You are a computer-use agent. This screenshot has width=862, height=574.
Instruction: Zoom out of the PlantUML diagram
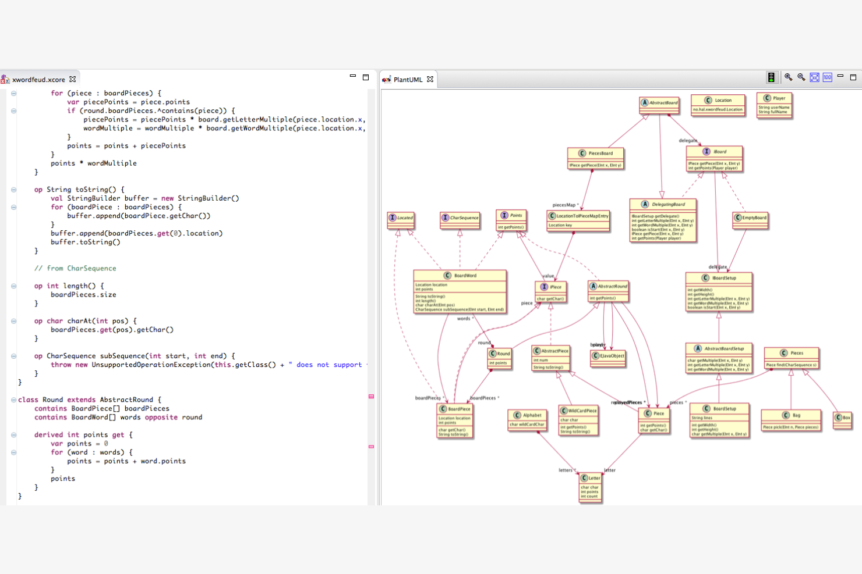pyautogui.click(x=801, y=77)
